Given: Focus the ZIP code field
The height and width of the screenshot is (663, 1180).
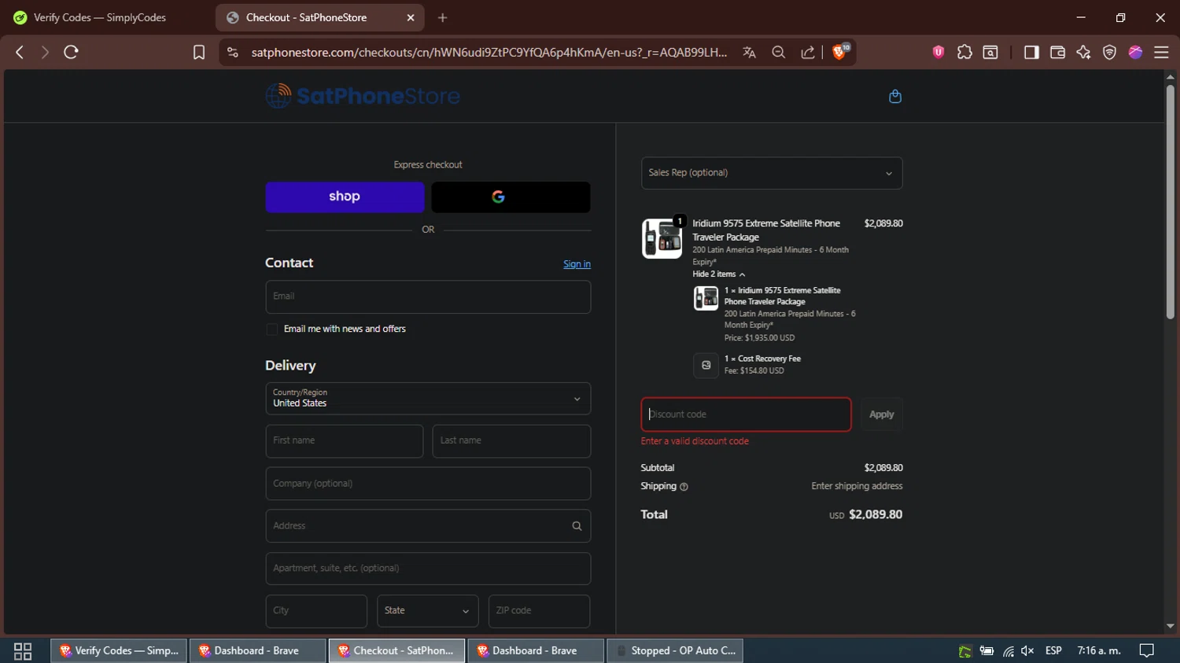Looking at the screenshot, I should (x=539, y=611).
